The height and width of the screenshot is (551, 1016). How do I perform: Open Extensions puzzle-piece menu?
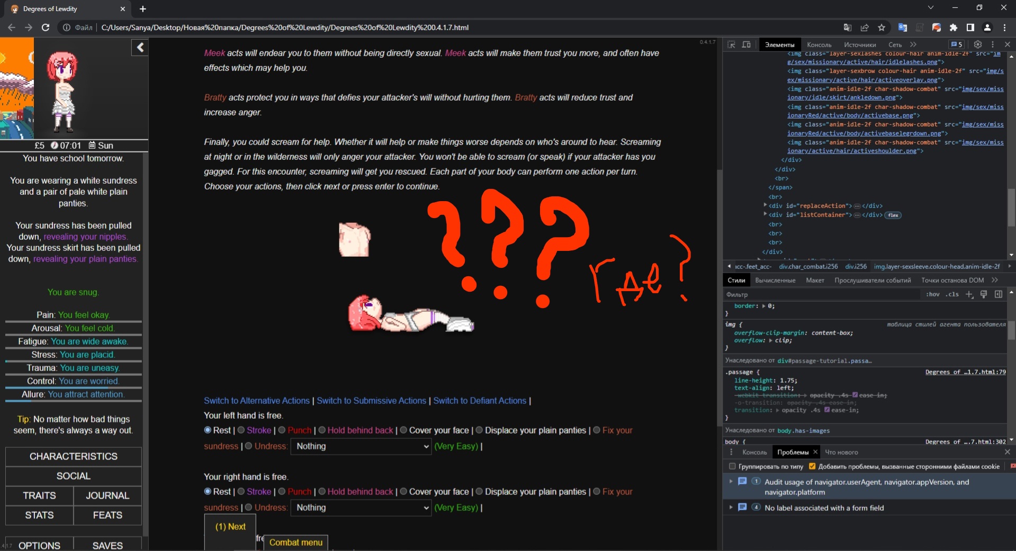954,28
